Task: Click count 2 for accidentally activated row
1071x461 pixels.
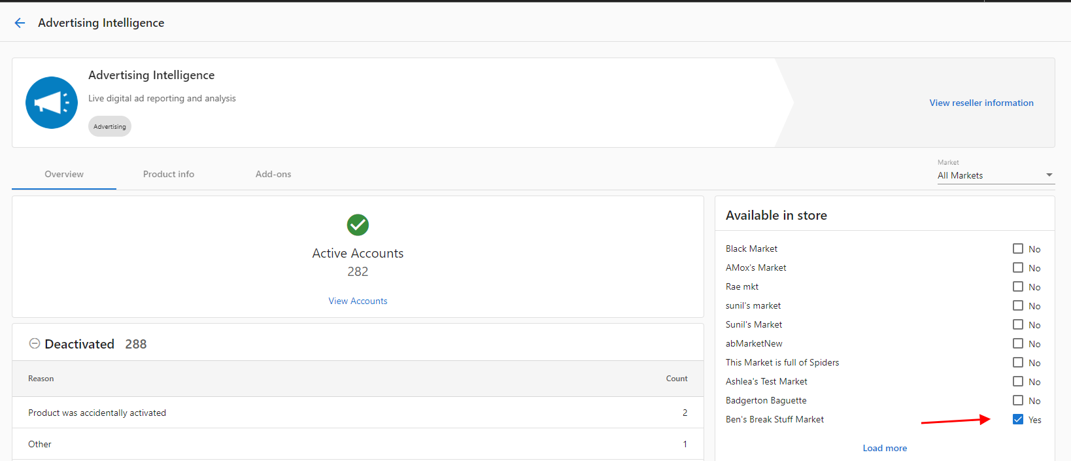Action: 685,413
